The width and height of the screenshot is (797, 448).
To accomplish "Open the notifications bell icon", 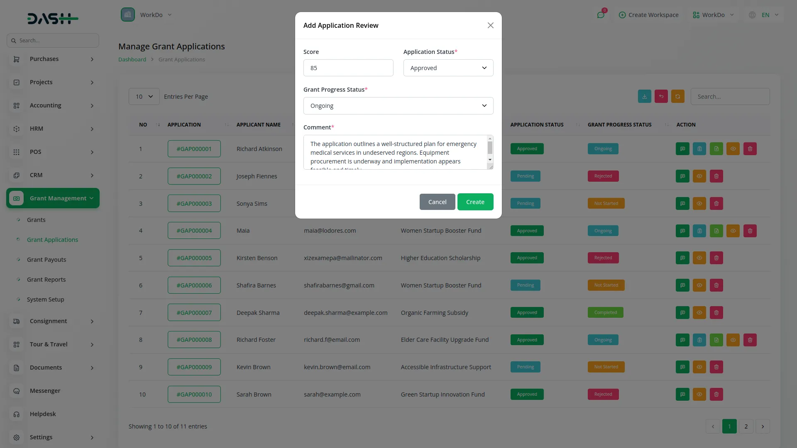I will (x=601, y=15).
